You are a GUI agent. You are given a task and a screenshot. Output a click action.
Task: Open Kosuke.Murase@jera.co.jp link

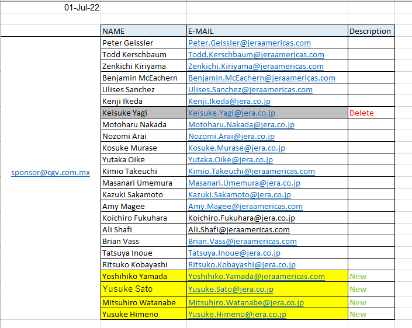237,148
